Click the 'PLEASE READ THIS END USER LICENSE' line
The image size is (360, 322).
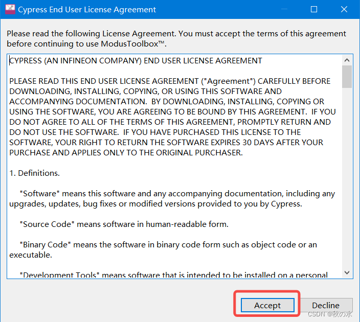click(170, 81)
